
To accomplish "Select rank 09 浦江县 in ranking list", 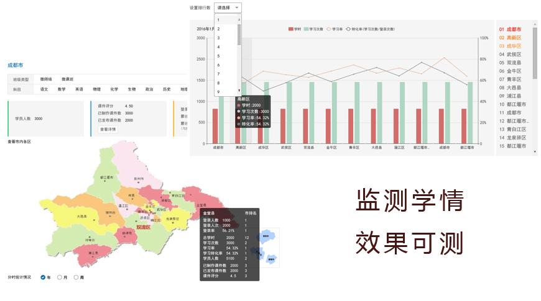I will (510, 96).
